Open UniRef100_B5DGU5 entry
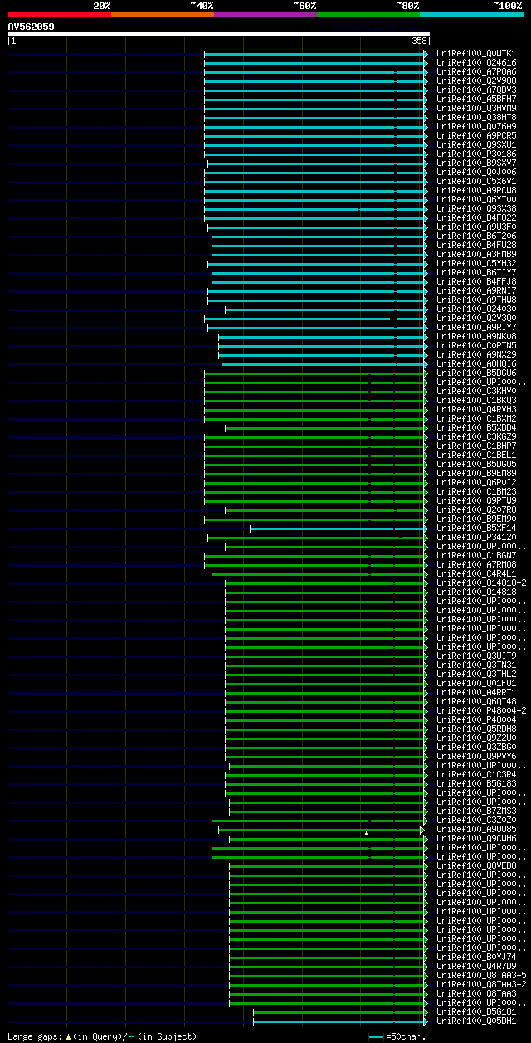The height and width of the screenshot is (1043, 531). [x=476, y=464]
